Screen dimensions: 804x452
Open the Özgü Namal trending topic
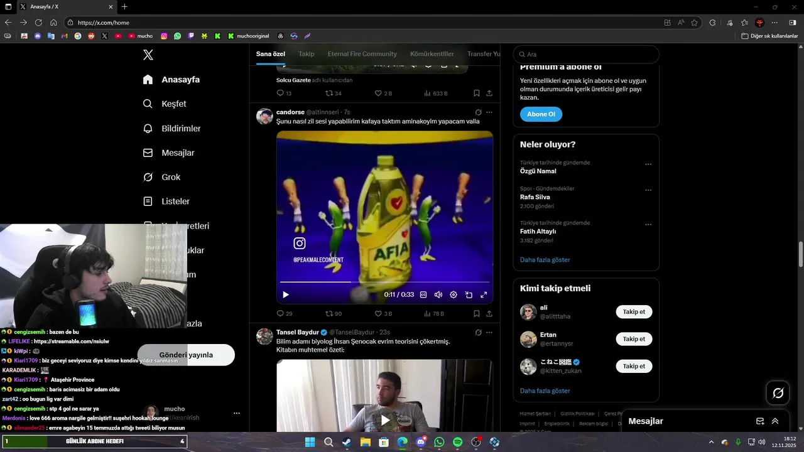[x=538, y=171]
